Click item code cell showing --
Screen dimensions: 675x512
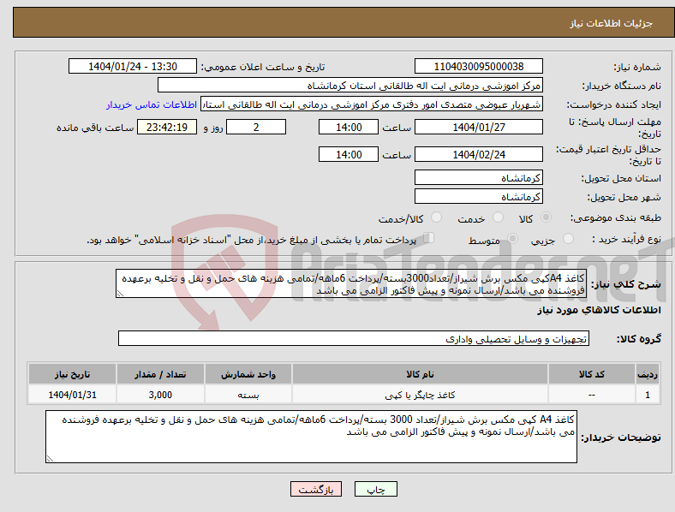[x=592, y=395]
